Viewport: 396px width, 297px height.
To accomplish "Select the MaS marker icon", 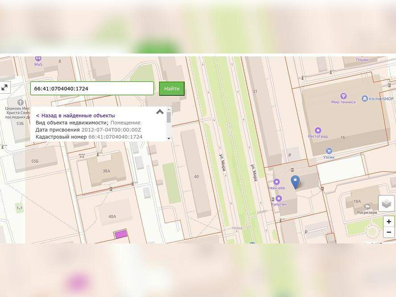I will point(38,58).
